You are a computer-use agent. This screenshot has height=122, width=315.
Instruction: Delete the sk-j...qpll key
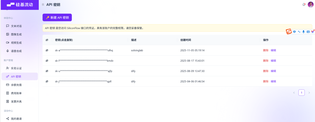point(266,82)
